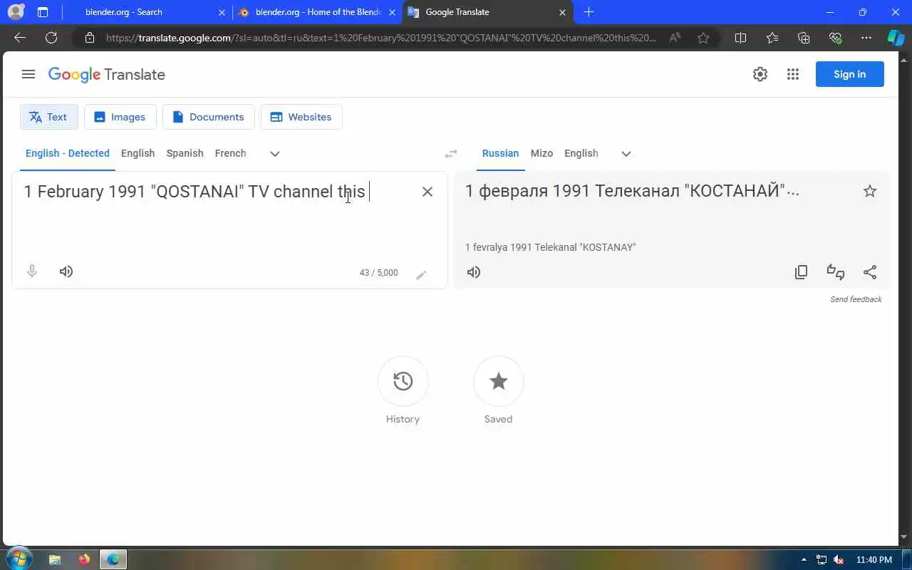Click the Sign in button
This screenshot has height=570, width=912.
tap(850, 74)
